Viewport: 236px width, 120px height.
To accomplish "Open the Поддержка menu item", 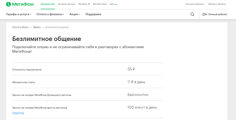I will [x=93, y=14].
